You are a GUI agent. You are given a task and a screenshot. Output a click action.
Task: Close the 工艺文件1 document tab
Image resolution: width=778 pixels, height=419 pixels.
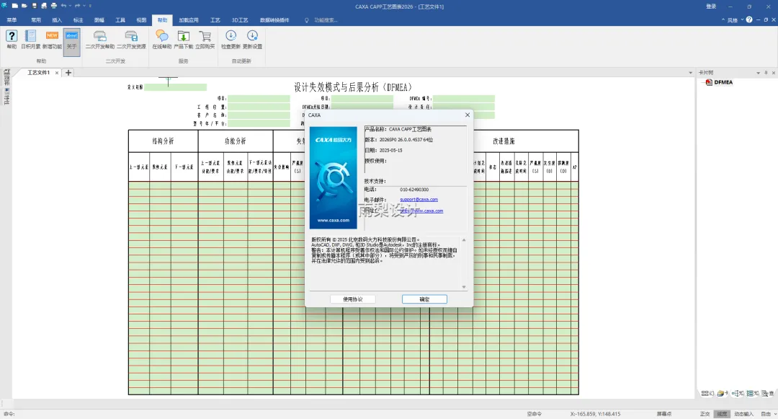[57, 73]
